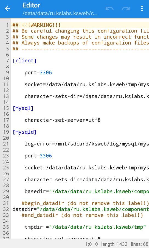
Task: Click the log-error path line
Action: 87,144
